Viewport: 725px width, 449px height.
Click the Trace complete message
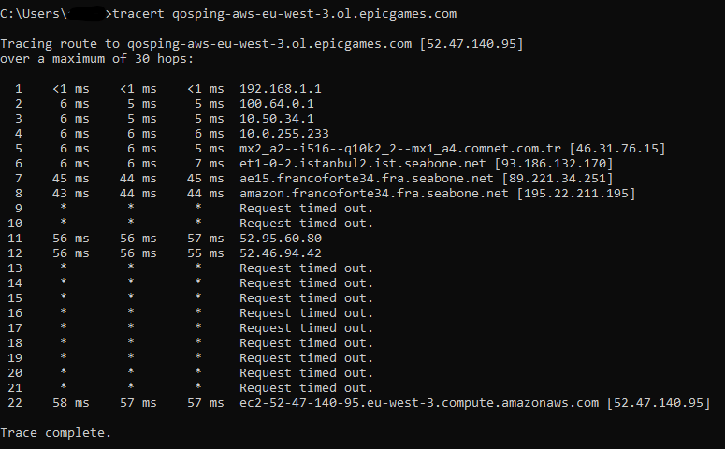tap(56, 433)
